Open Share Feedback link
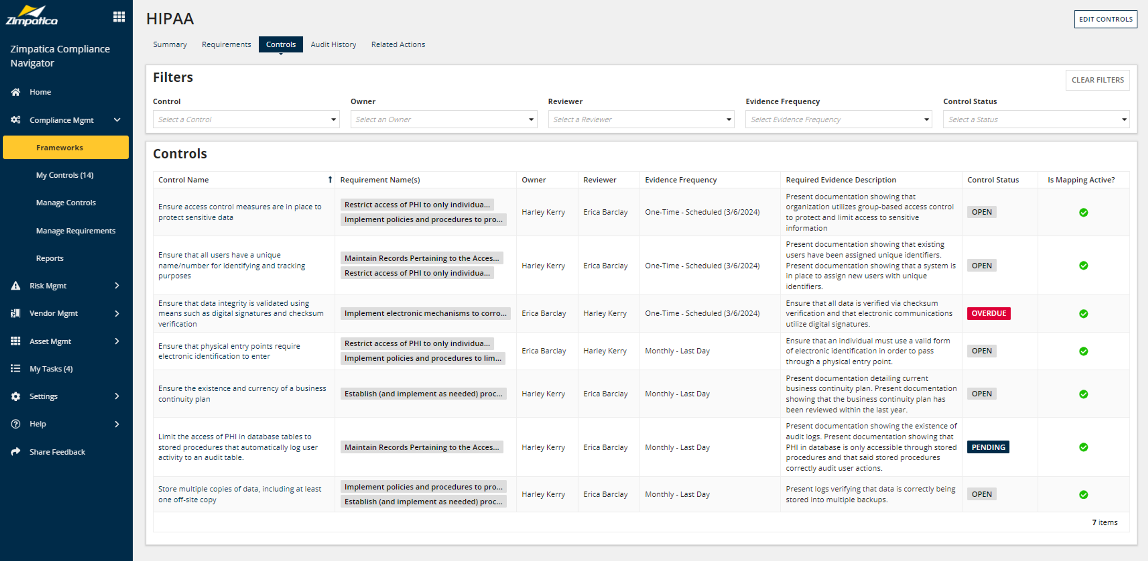This screenshot has width=1148, height=561. point(57,452)
